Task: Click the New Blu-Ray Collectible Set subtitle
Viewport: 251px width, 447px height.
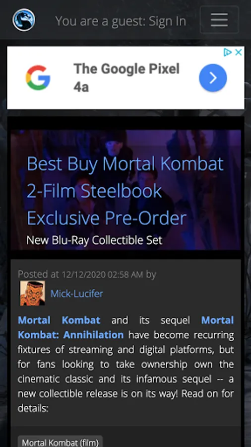Action: tap(94, 240)
